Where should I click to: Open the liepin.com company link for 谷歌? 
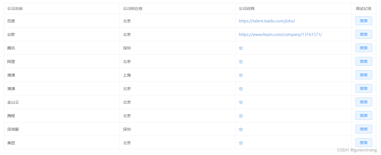280,35
